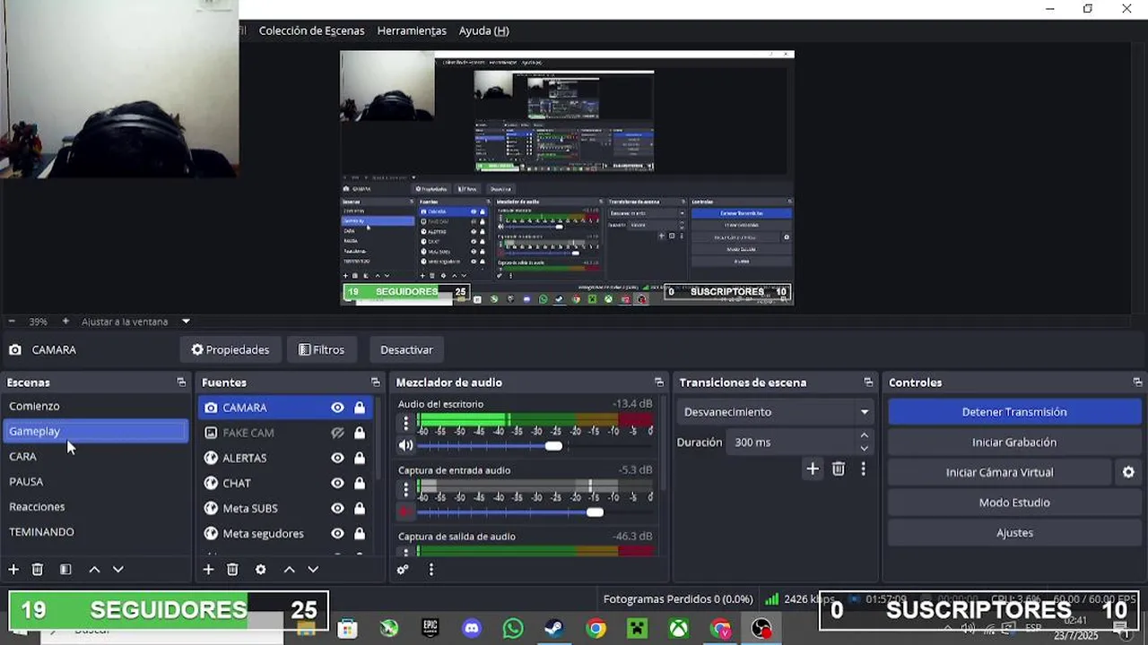The height and width of the screenshot is (645, 1148).
Task: Add a new source in Fuentes
Action: pyautogui.click(x=208, y=570)
